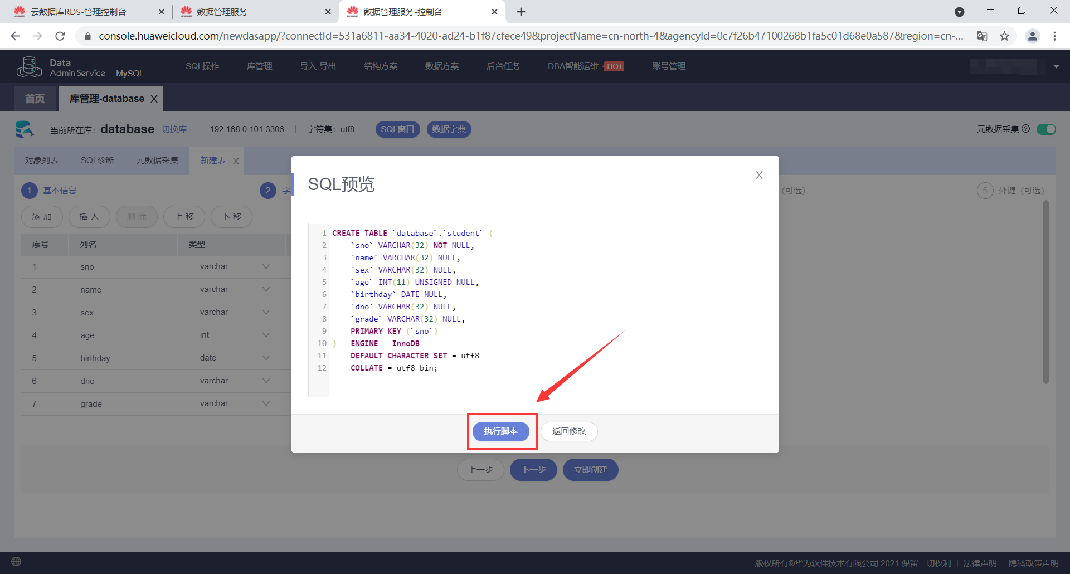Click the browser address bar URL
1070x574 pixels.
tap(531, 36)
